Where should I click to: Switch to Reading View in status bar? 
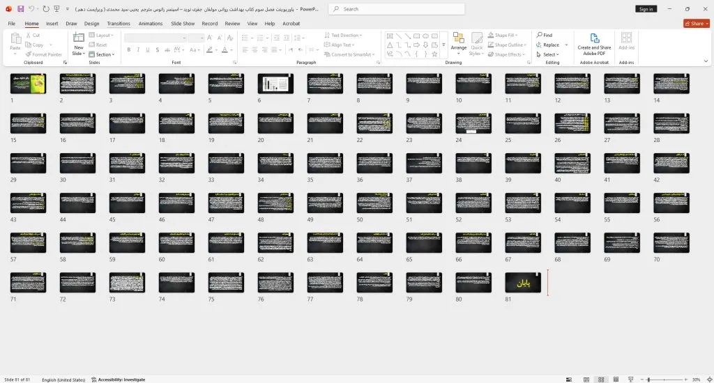616,380
